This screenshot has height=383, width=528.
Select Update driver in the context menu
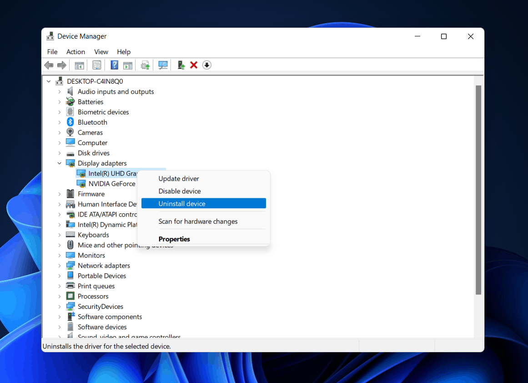179,179
